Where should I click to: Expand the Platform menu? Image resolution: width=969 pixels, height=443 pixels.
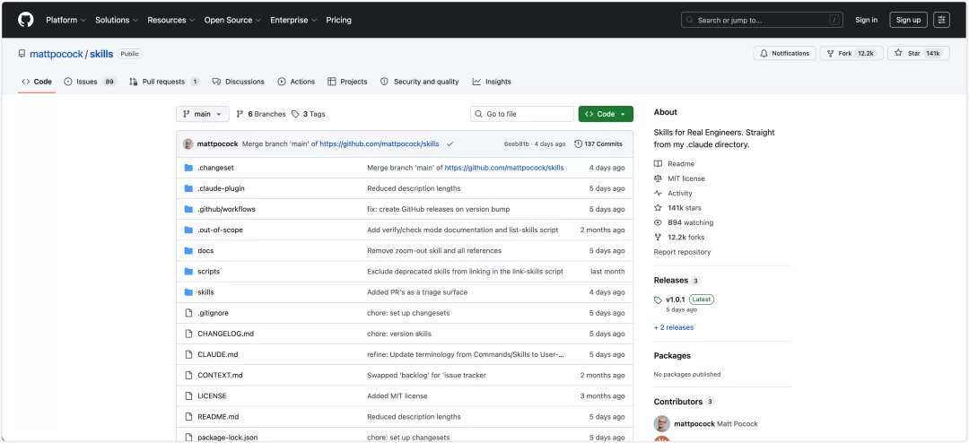click(65, 20)
